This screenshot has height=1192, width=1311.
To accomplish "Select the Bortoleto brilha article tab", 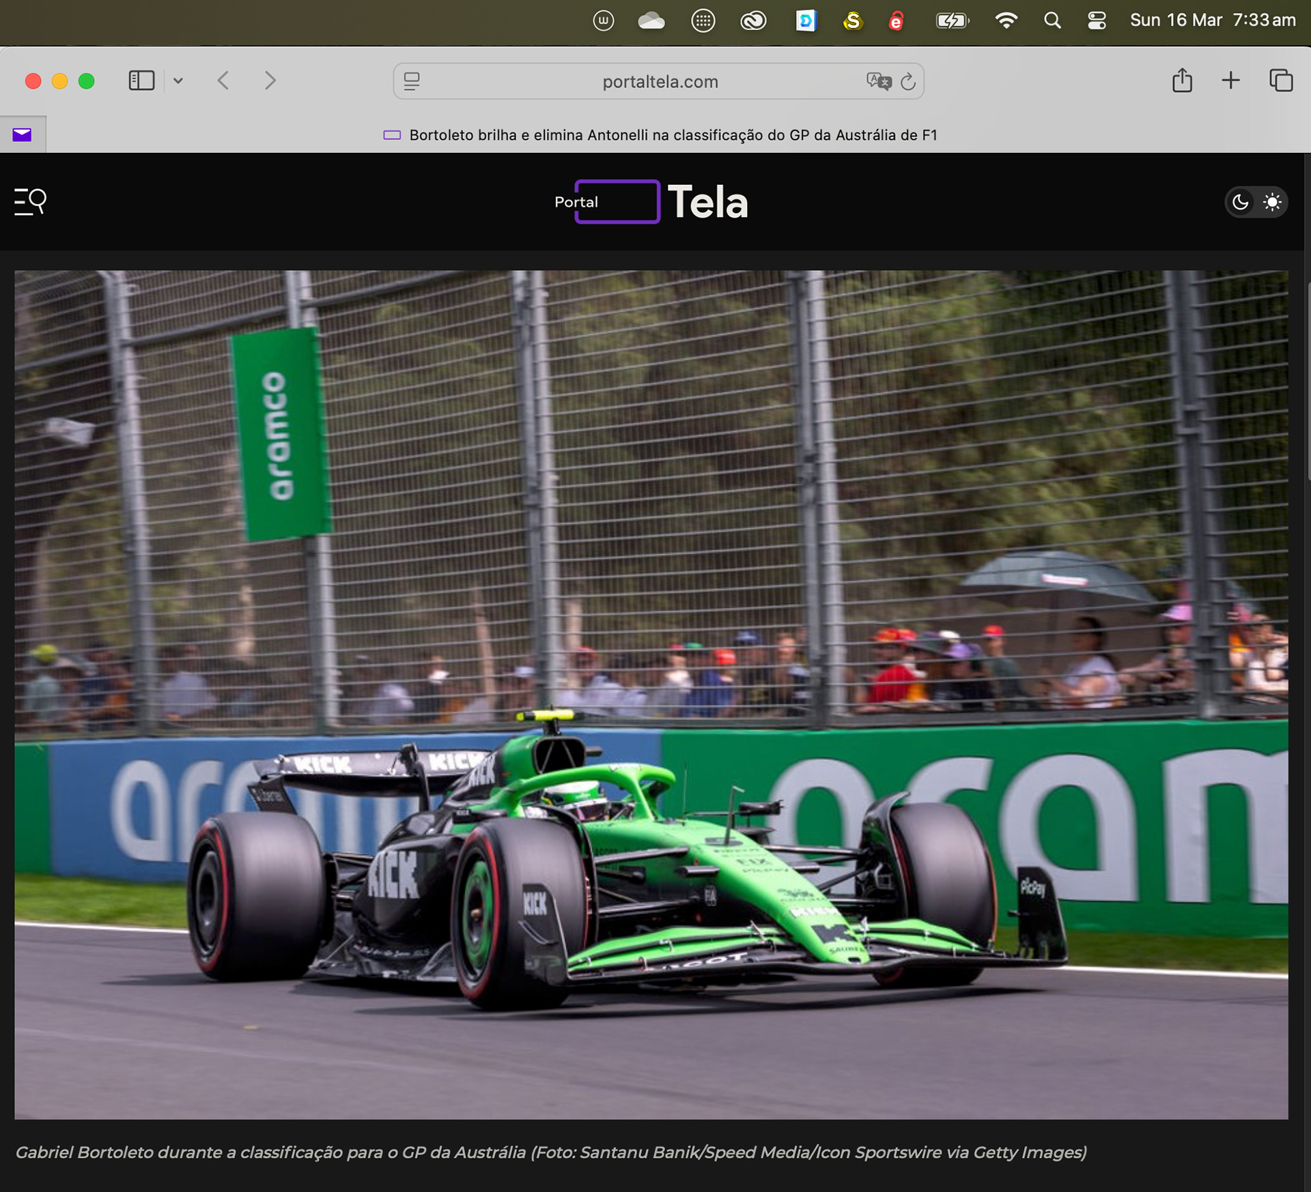I will 673,135.
